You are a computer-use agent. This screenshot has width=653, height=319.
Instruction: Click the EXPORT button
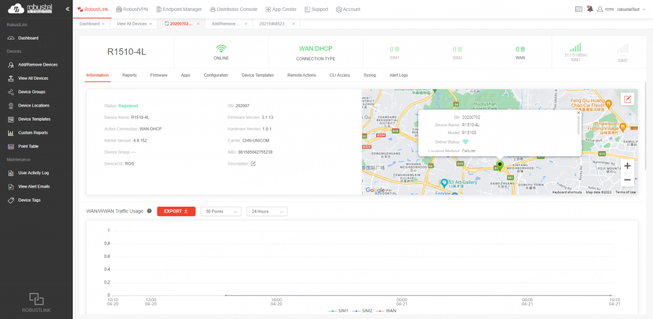tap(176, 211)
